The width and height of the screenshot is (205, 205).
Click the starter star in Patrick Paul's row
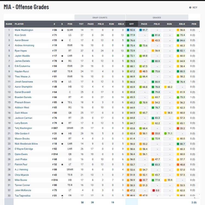[62, 165]
